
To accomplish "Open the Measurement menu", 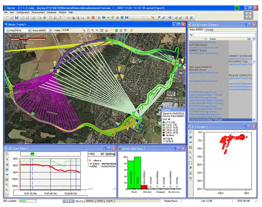I will click(38, 13).
